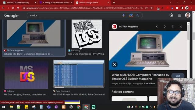The width and height of the screenshot is (195, 110).
Task: Open the Chrome extensions puzzle icon
Action: click(x=177, y=8)
